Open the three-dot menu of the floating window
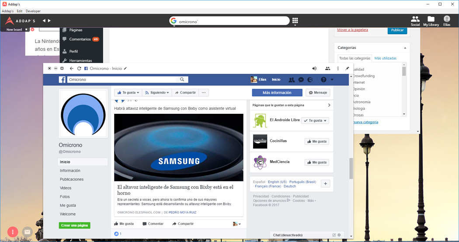 (x=338, y=68)
